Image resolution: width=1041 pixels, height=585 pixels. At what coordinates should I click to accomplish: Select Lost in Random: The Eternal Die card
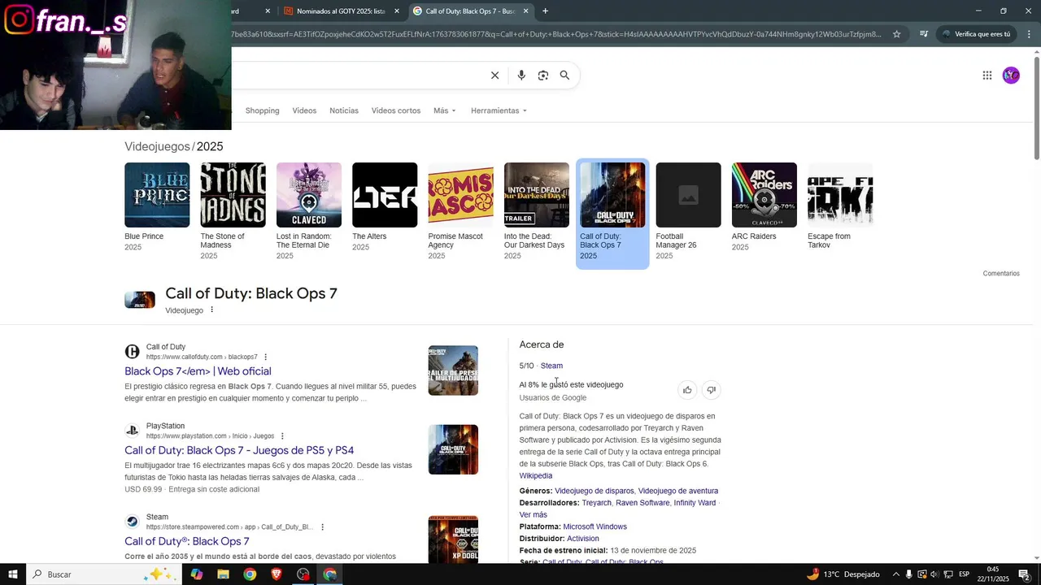[309, 211]
